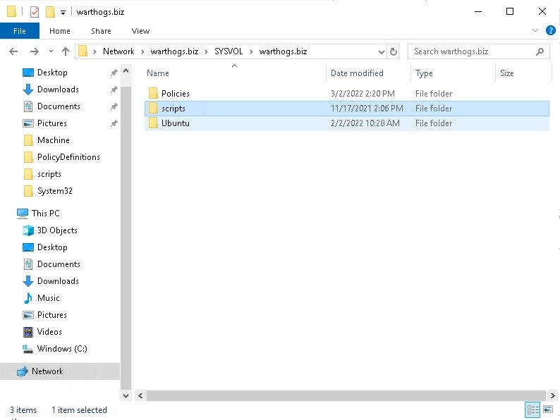This screenshot has height=420, width=560.
Task: Expand the chevron after Network in address bar
Action: click(x=142, y=51)
